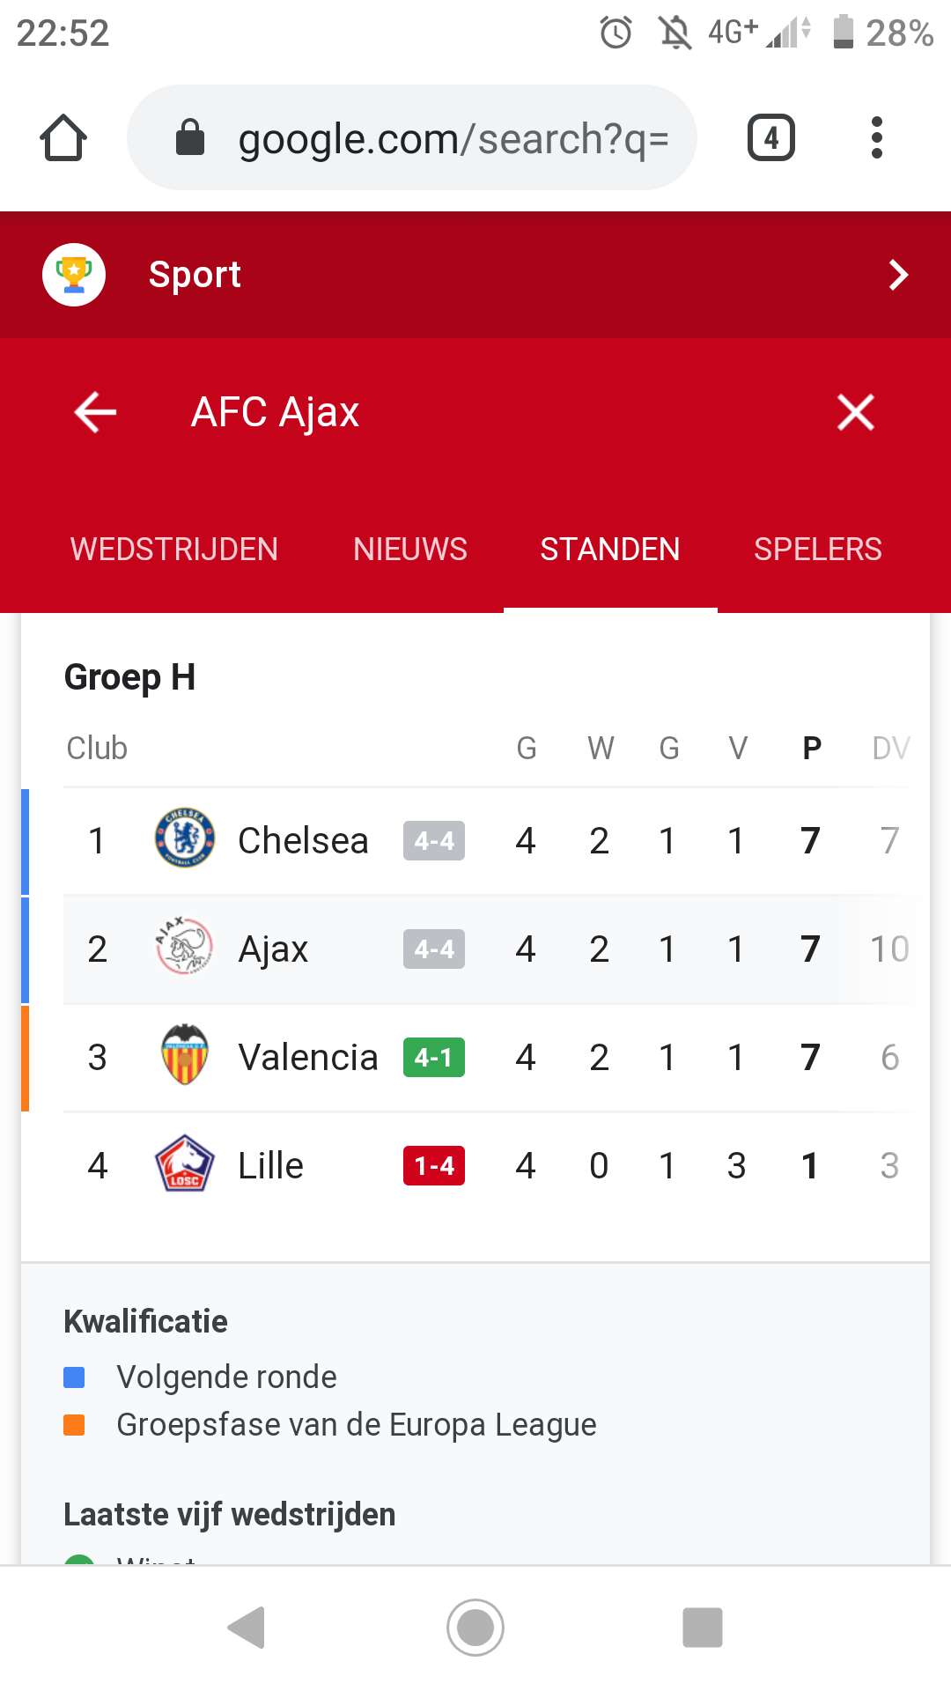The width and height of the screenshot is (951, 1691).
Task: Tap the blue Volgende ronde legend square
Action: click(x=74, y=1377)
